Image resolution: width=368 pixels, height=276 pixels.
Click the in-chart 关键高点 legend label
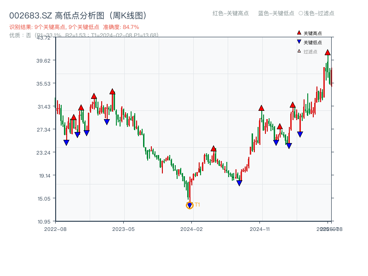(313, 33)
